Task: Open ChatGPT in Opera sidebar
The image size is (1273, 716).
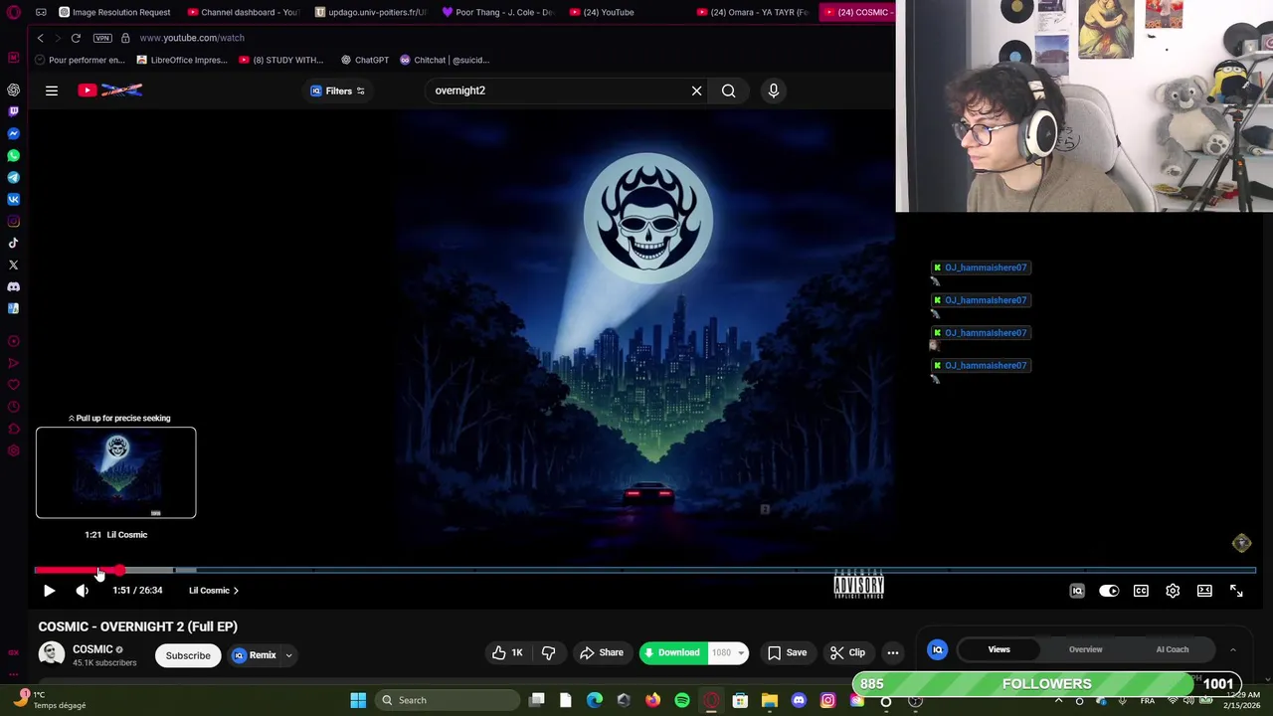Action: pyautogui.click(x=13, y=89)
